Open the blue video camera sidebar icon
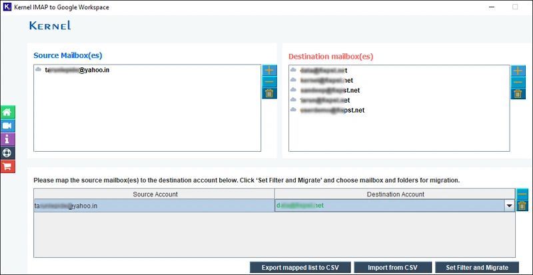The image size is (533, 275). point(7,126)
